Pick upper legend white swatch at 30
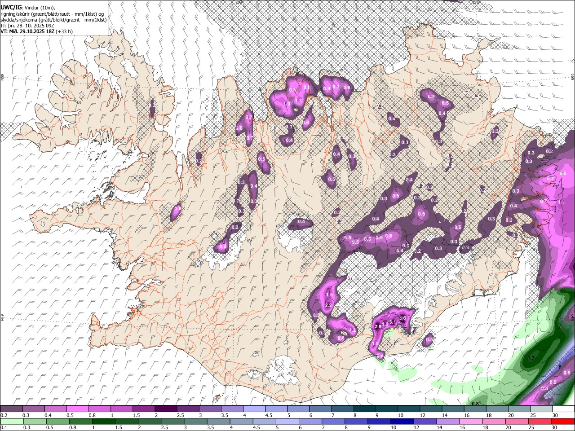Screen dimensions: 575x431 click(563, 409)
